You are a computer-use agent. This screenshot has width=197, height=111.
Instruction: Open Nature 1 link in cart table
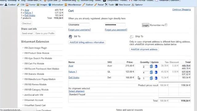click(73, 72)
